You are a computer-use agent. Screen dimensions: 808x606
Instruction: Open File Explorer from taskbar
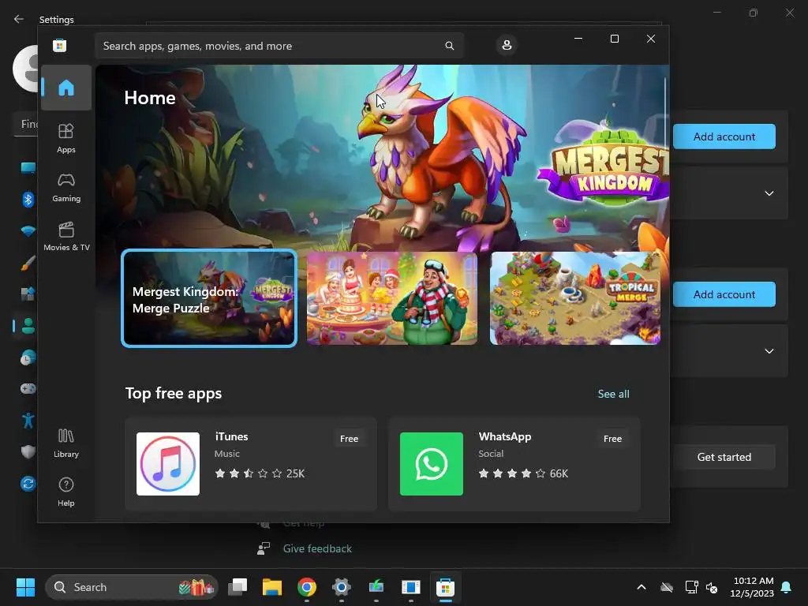pos(272,587)
